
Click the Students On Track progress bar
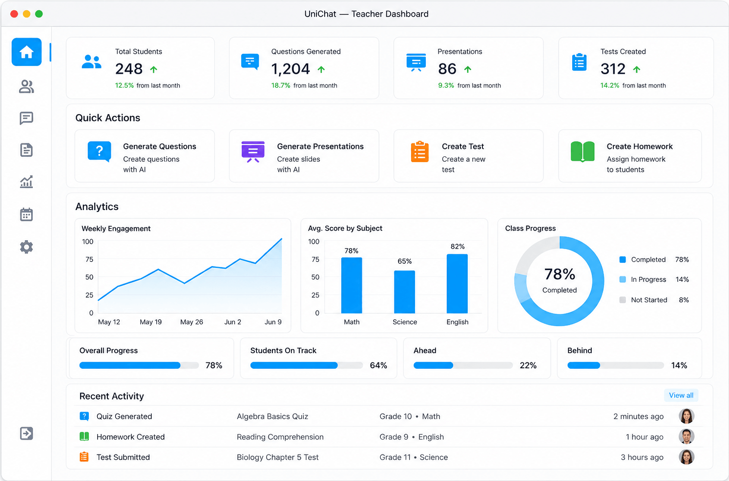[x=307, y=365]
